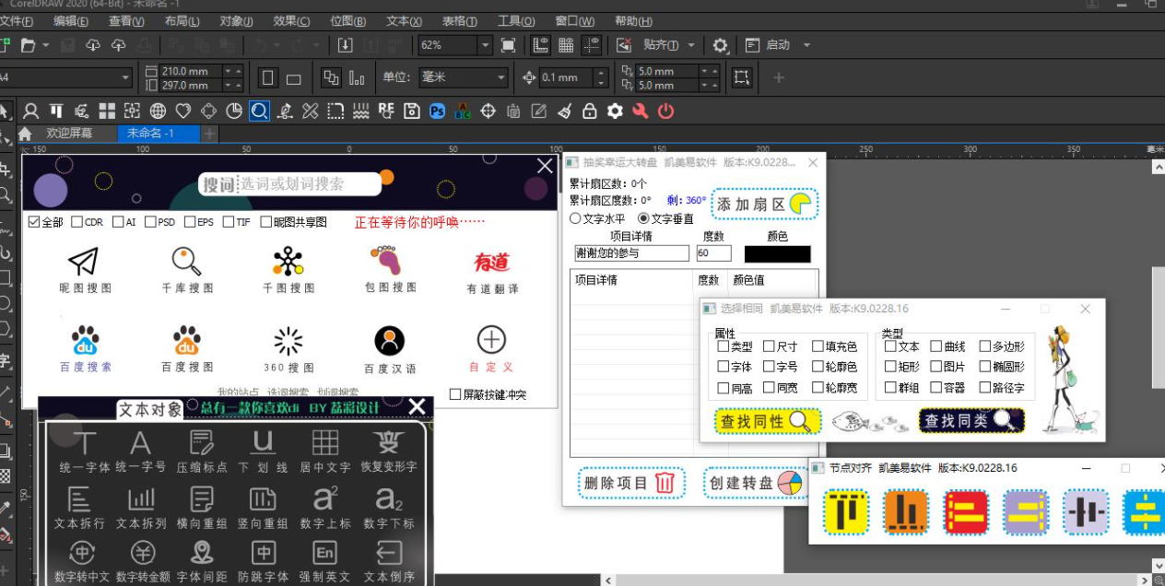Open 百度汉语 icon
Screen dimensions: 1165x586
(x=390, y=341)
